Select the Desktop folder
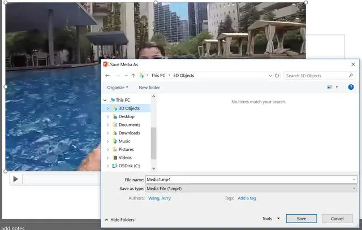Viewport: 362px width, 230px height. (x=126, y=116)
